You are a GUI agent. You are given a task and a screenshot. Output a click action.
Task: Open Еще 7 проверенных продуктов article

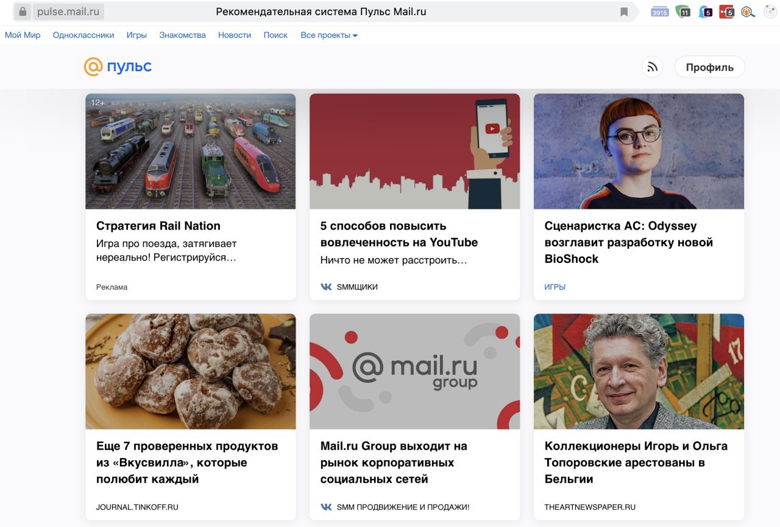tap(187, 462)
